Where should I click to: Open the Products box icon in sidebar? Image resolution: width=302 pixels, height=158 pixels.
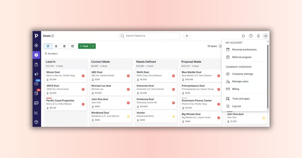pyautogui.click(x=36, y=122)
